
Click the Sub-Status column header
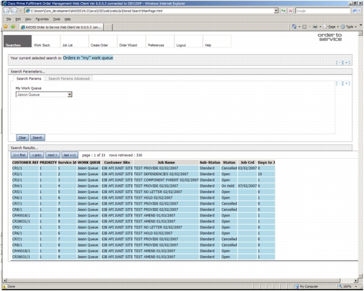[209, 162]
